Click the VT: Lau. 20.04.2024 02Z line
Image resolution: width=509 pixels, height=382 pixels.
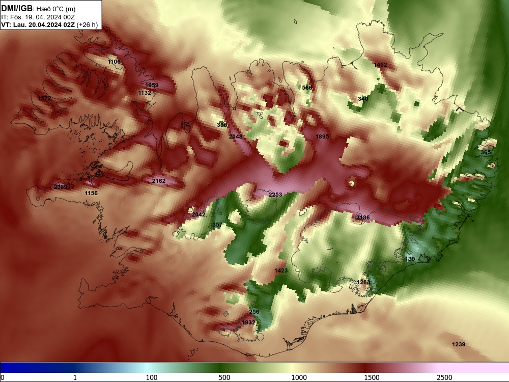tap(49, 25)
